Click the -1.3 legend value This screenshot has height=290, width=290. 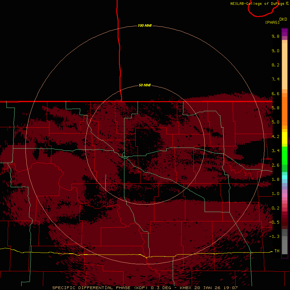click(274, 237)
